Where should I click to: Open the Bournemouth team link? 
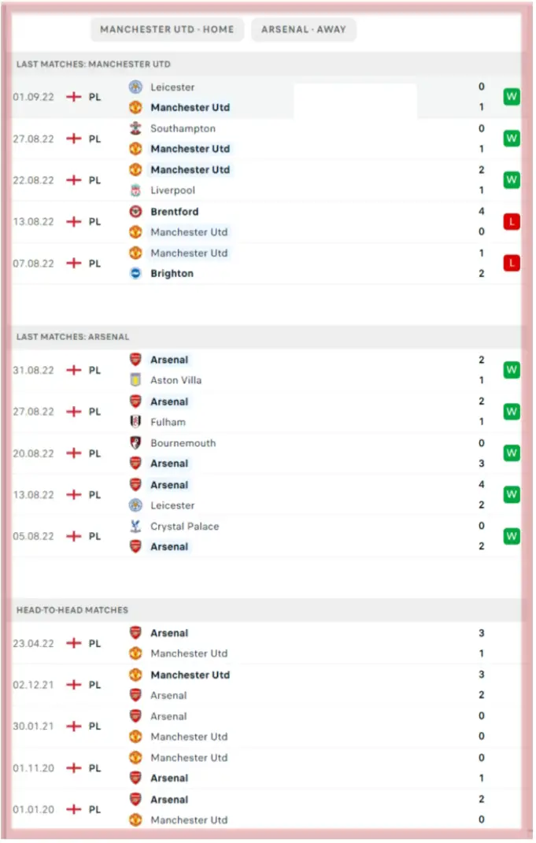click(183, 443)
